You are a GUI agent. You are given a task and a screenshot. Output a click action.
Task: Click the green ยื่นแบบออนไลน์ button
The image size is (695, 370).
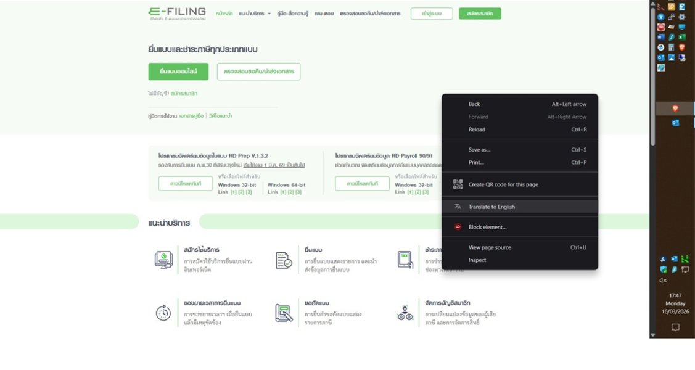click(x=178, y=72)
